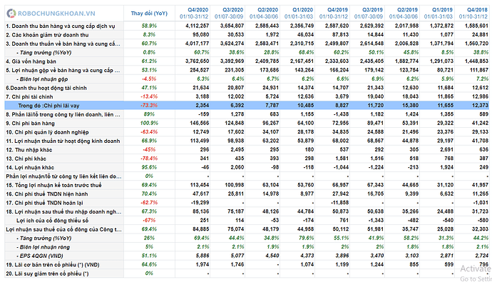
Task: Select the Q2/2019 column header
Action: 403,13
